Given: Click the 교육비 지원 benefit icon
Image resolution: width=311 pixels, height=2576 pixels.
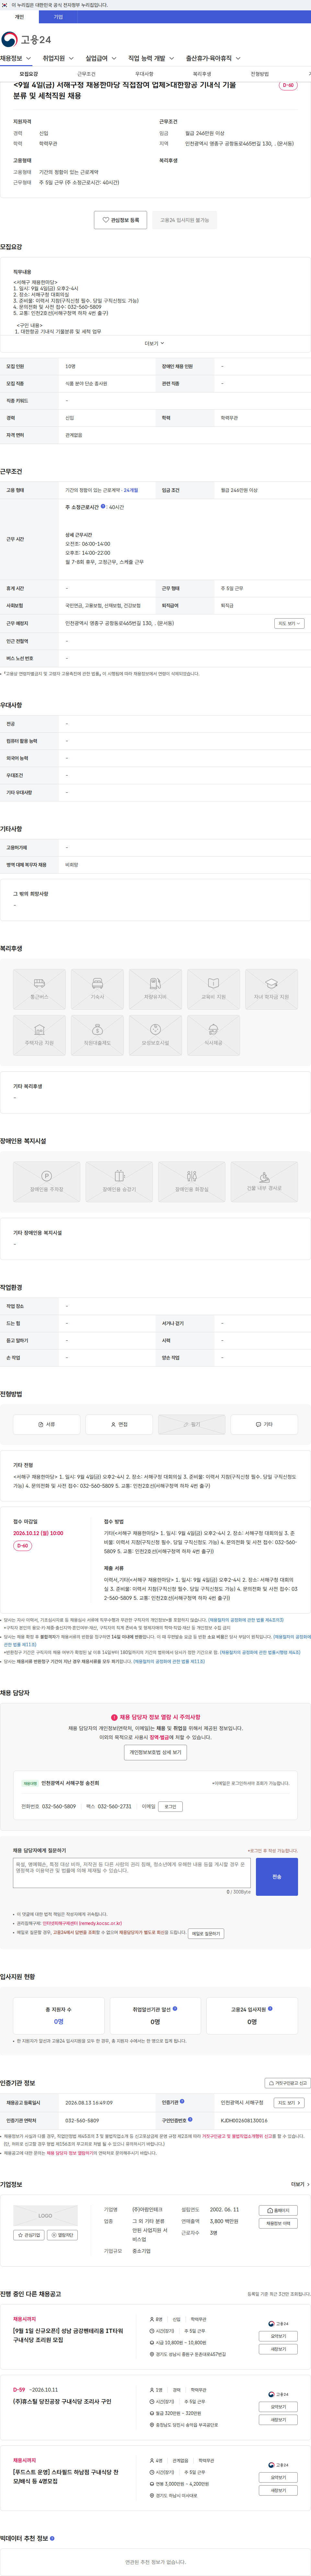Looking at the screenshot, I should (x=213, y=989).
